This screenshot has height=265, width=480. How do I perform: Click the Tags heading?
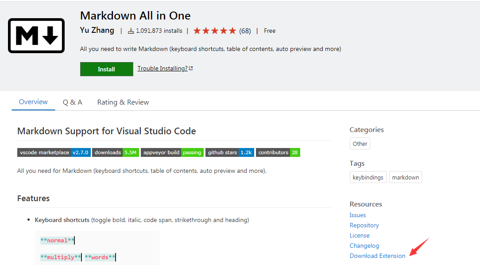pyautogui.click(x=357, y=164)
